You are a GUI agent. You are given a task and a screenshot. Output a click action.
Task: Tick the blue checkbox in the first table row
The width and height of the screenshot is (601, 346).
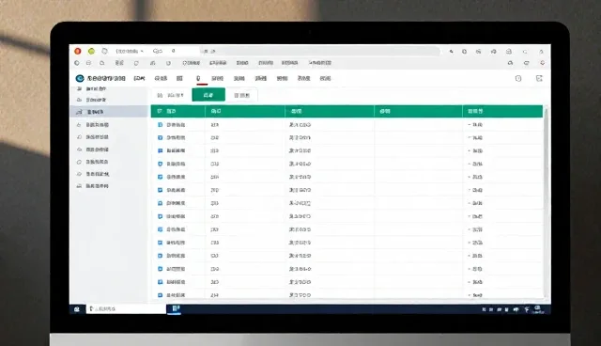pyautogui.click(x=161, y=125)
